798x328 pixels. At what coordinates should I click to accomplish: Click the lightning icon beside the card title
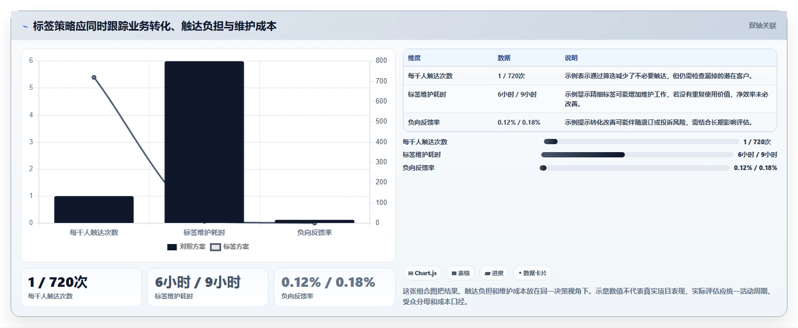coord(25,26)
